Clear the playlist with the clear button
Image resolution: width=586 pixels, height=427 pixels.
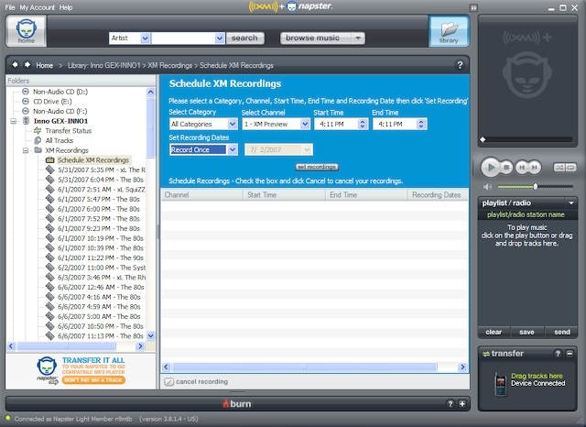(x=494, y=332)
